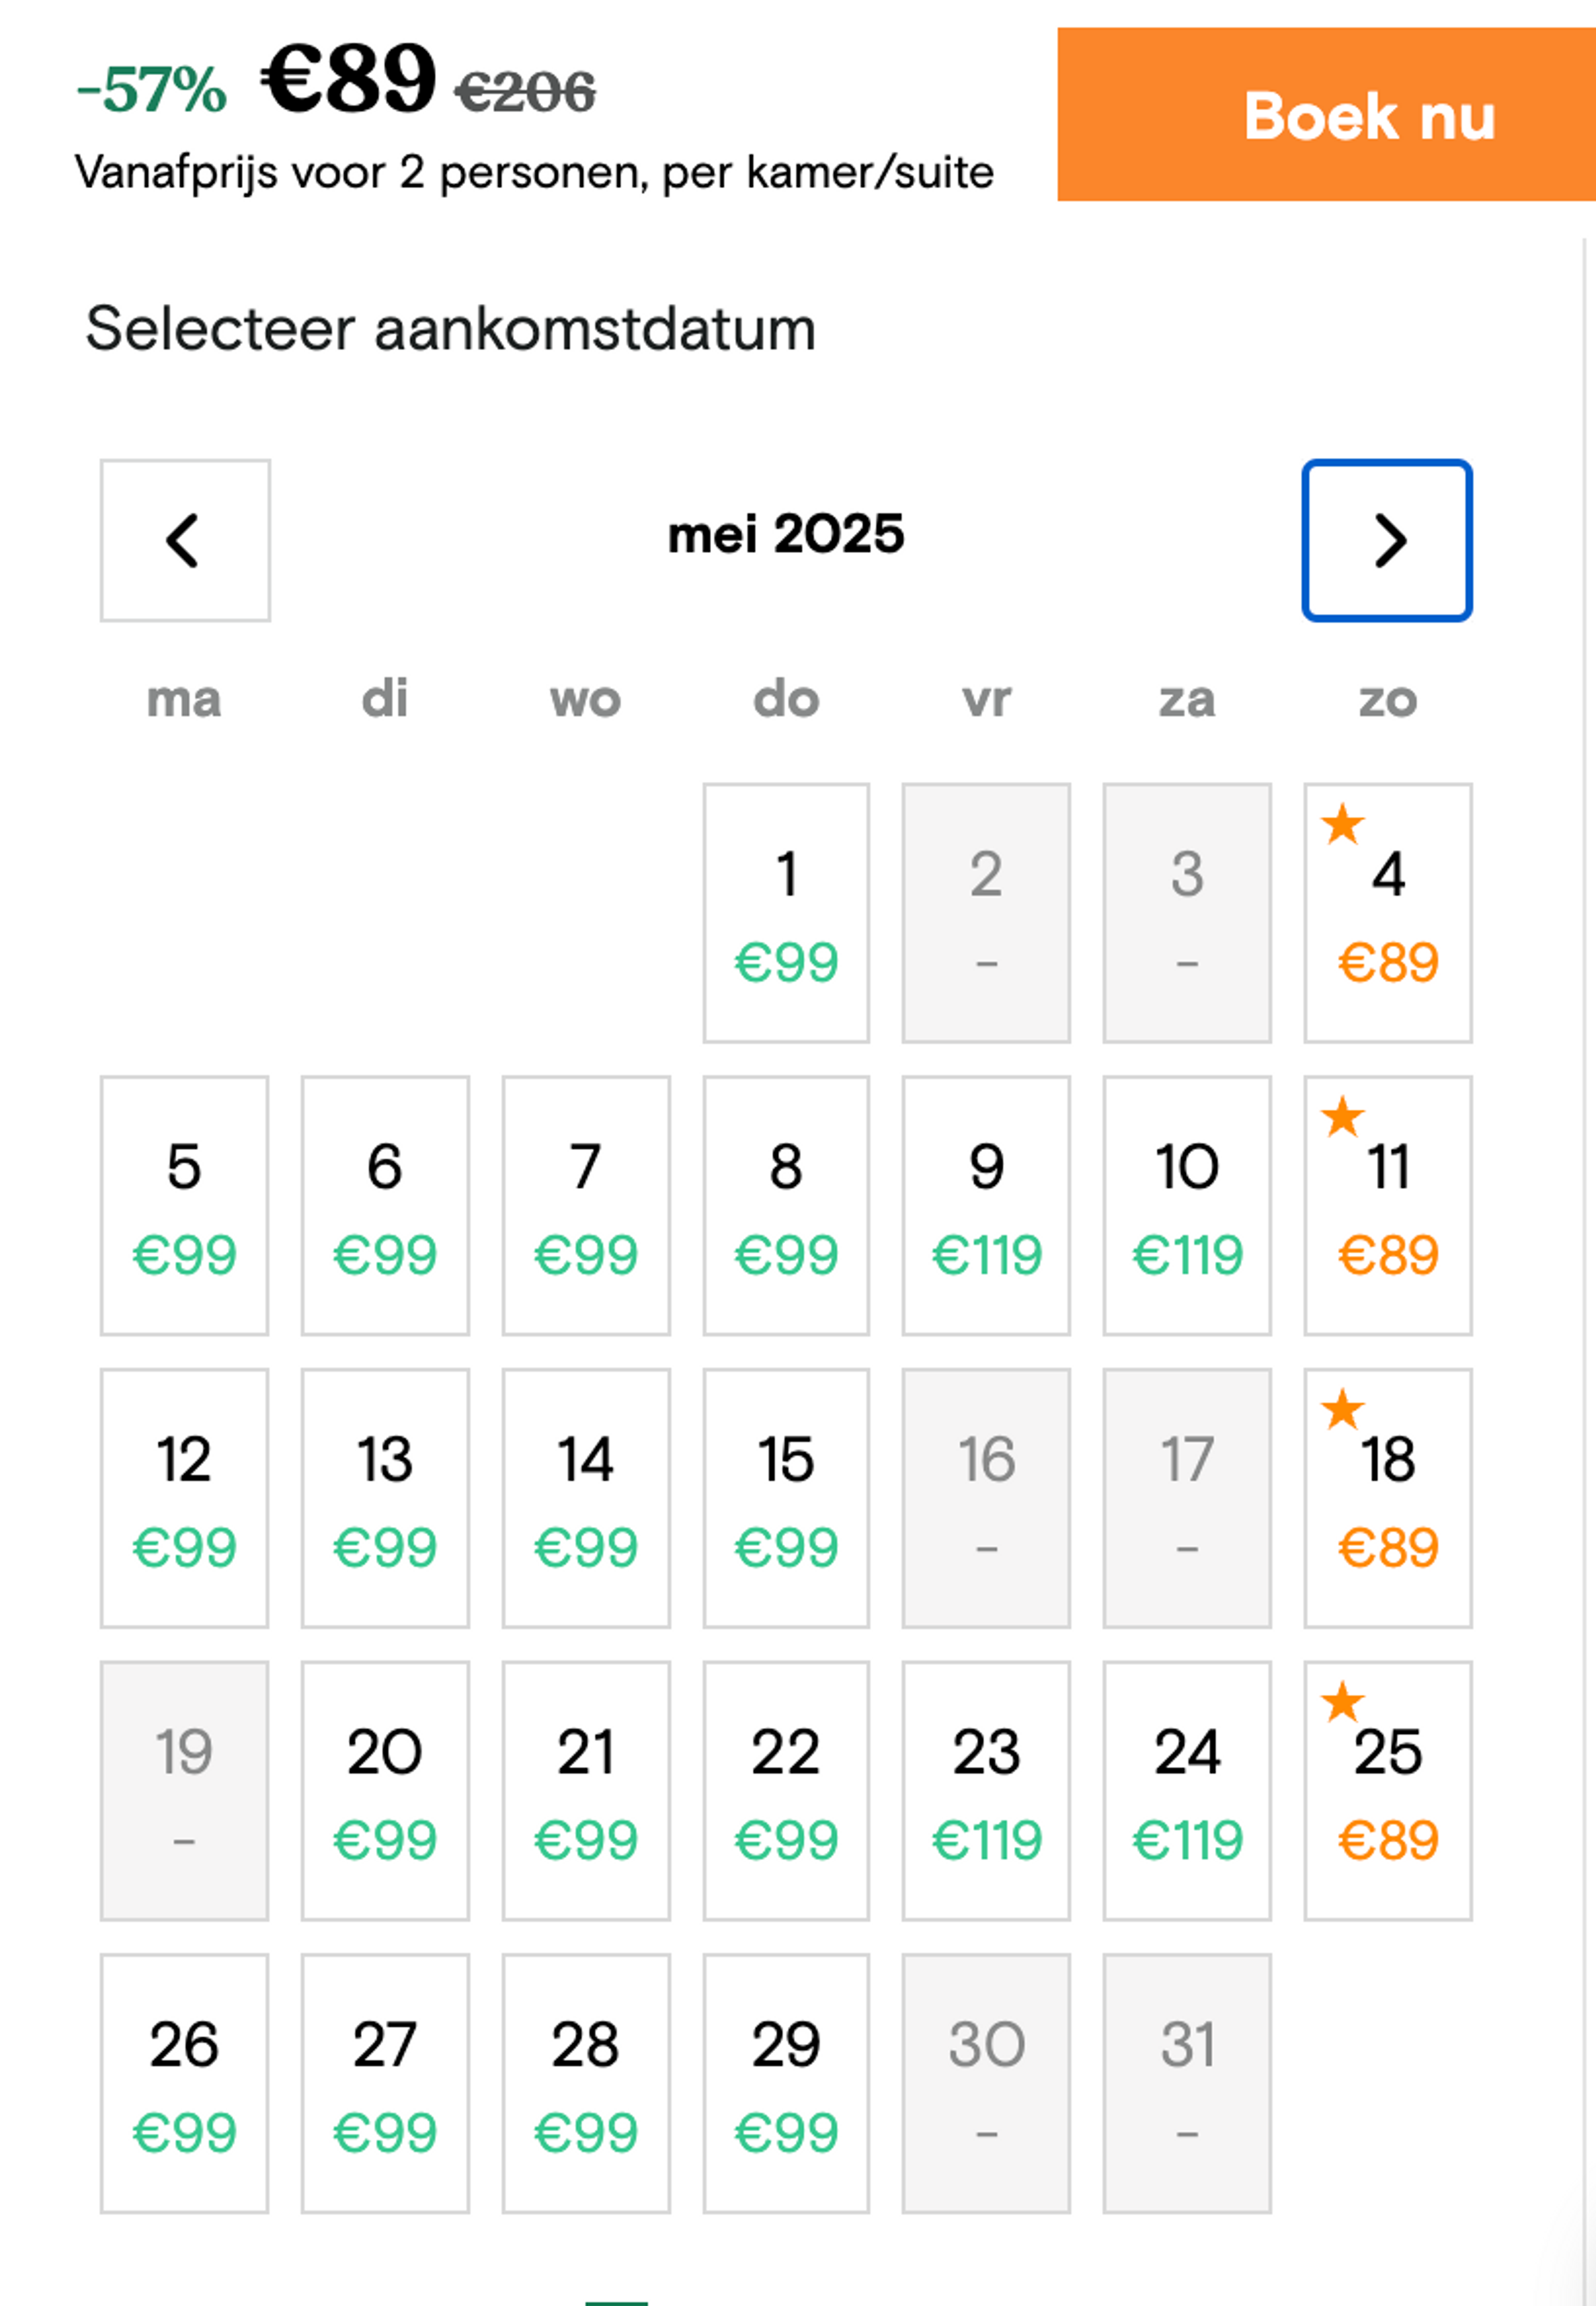
Task: Choose 20 May as arrival date
Action: pyautogui.click(x=385, y=1791)
